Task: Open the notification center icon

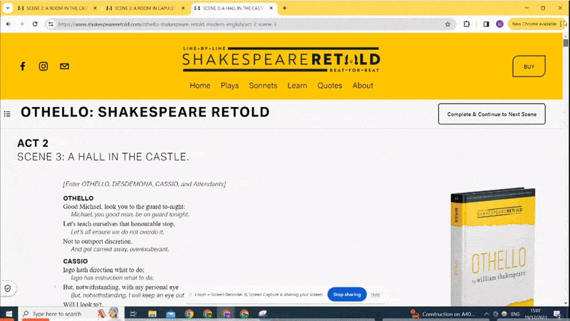Action: click(x=557, y=314)
